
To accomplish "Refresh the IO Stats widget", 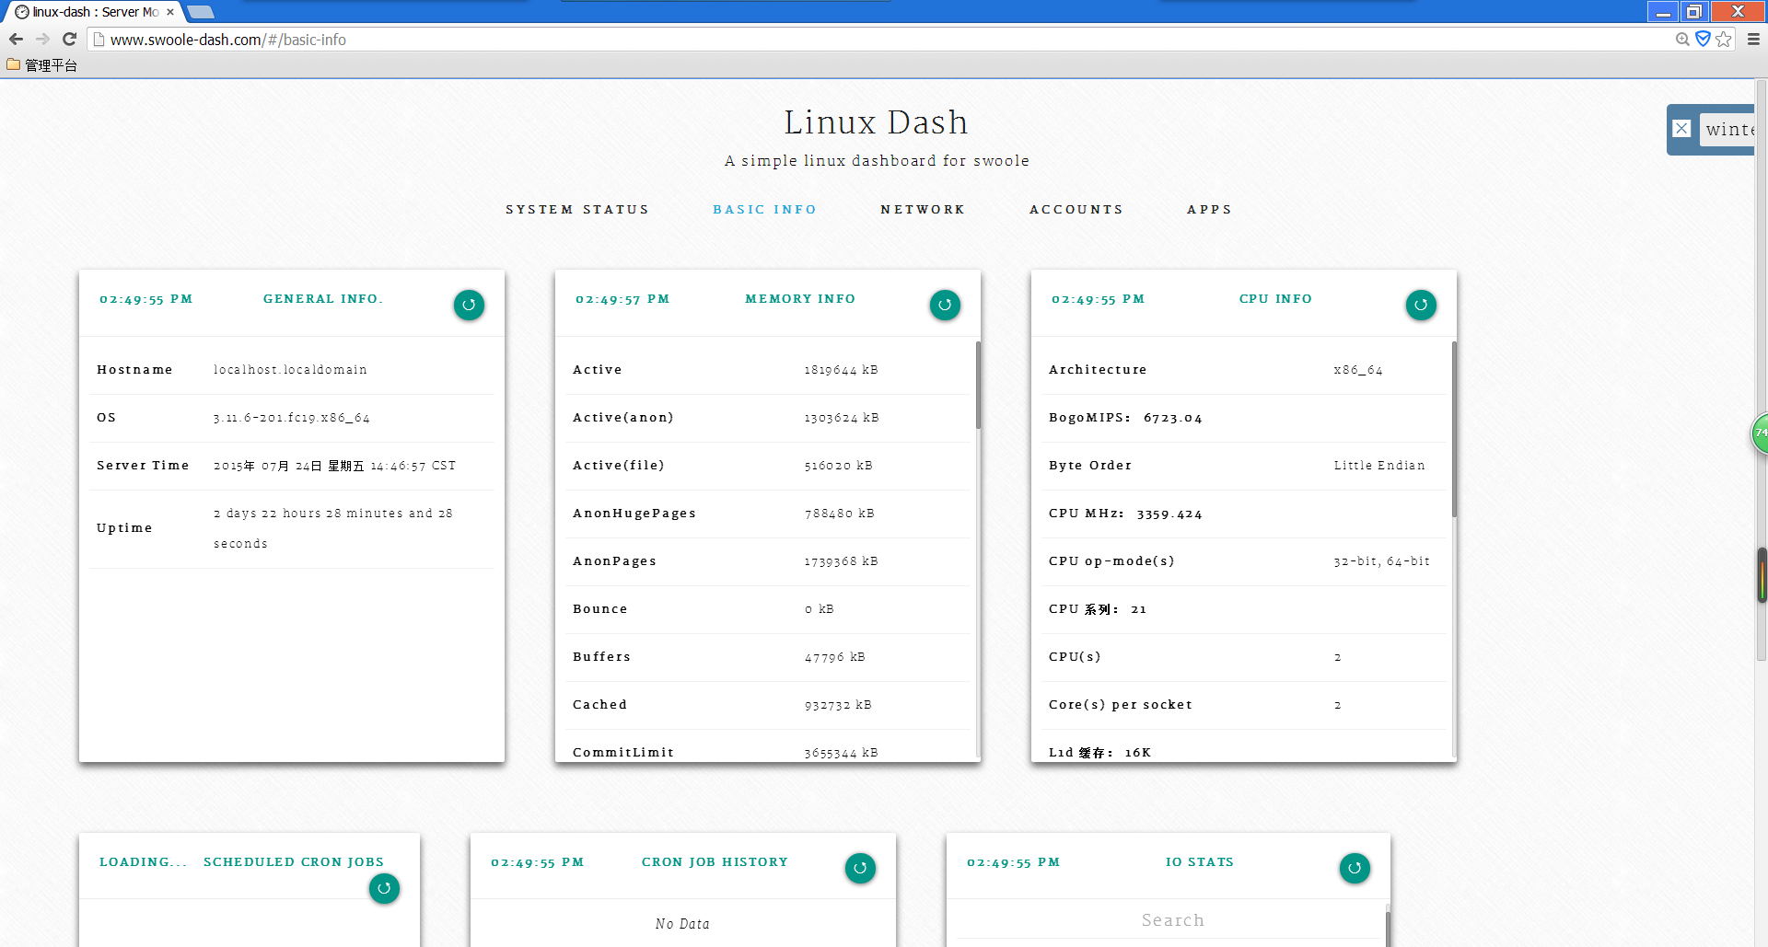I will pos(1355,868).
